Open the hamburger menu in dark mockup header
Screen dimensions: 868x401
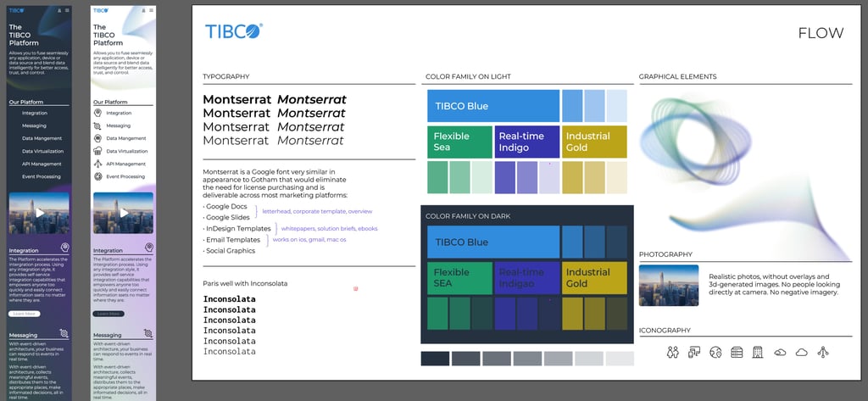click(68, 10)
